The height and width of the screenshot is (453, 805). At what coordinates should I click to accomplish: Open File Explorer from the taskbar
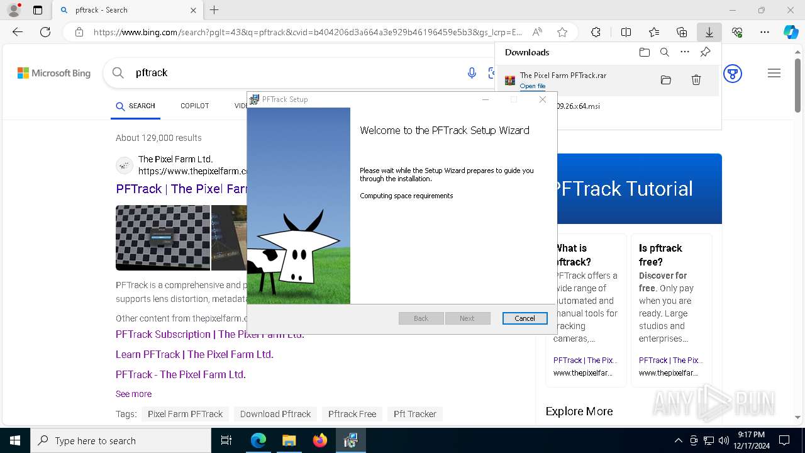(x=289, y=440)
